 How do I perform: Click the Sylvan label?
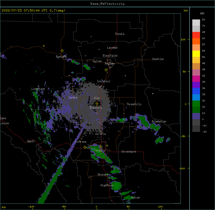97,61
